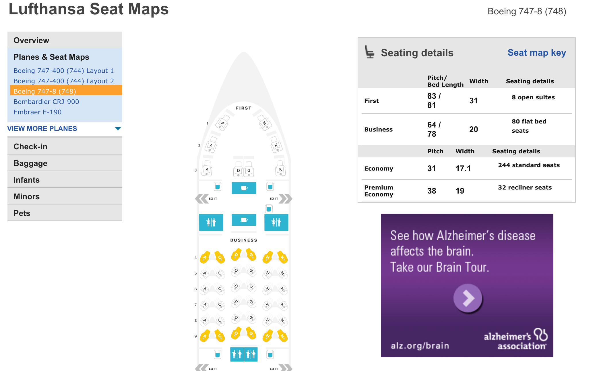Open the Baggage section
Screen dimensions: 597x371
pos(30,163)
